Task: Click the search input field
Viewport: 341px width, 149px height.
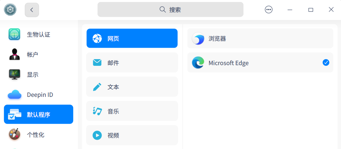Action: click(170, 10)
